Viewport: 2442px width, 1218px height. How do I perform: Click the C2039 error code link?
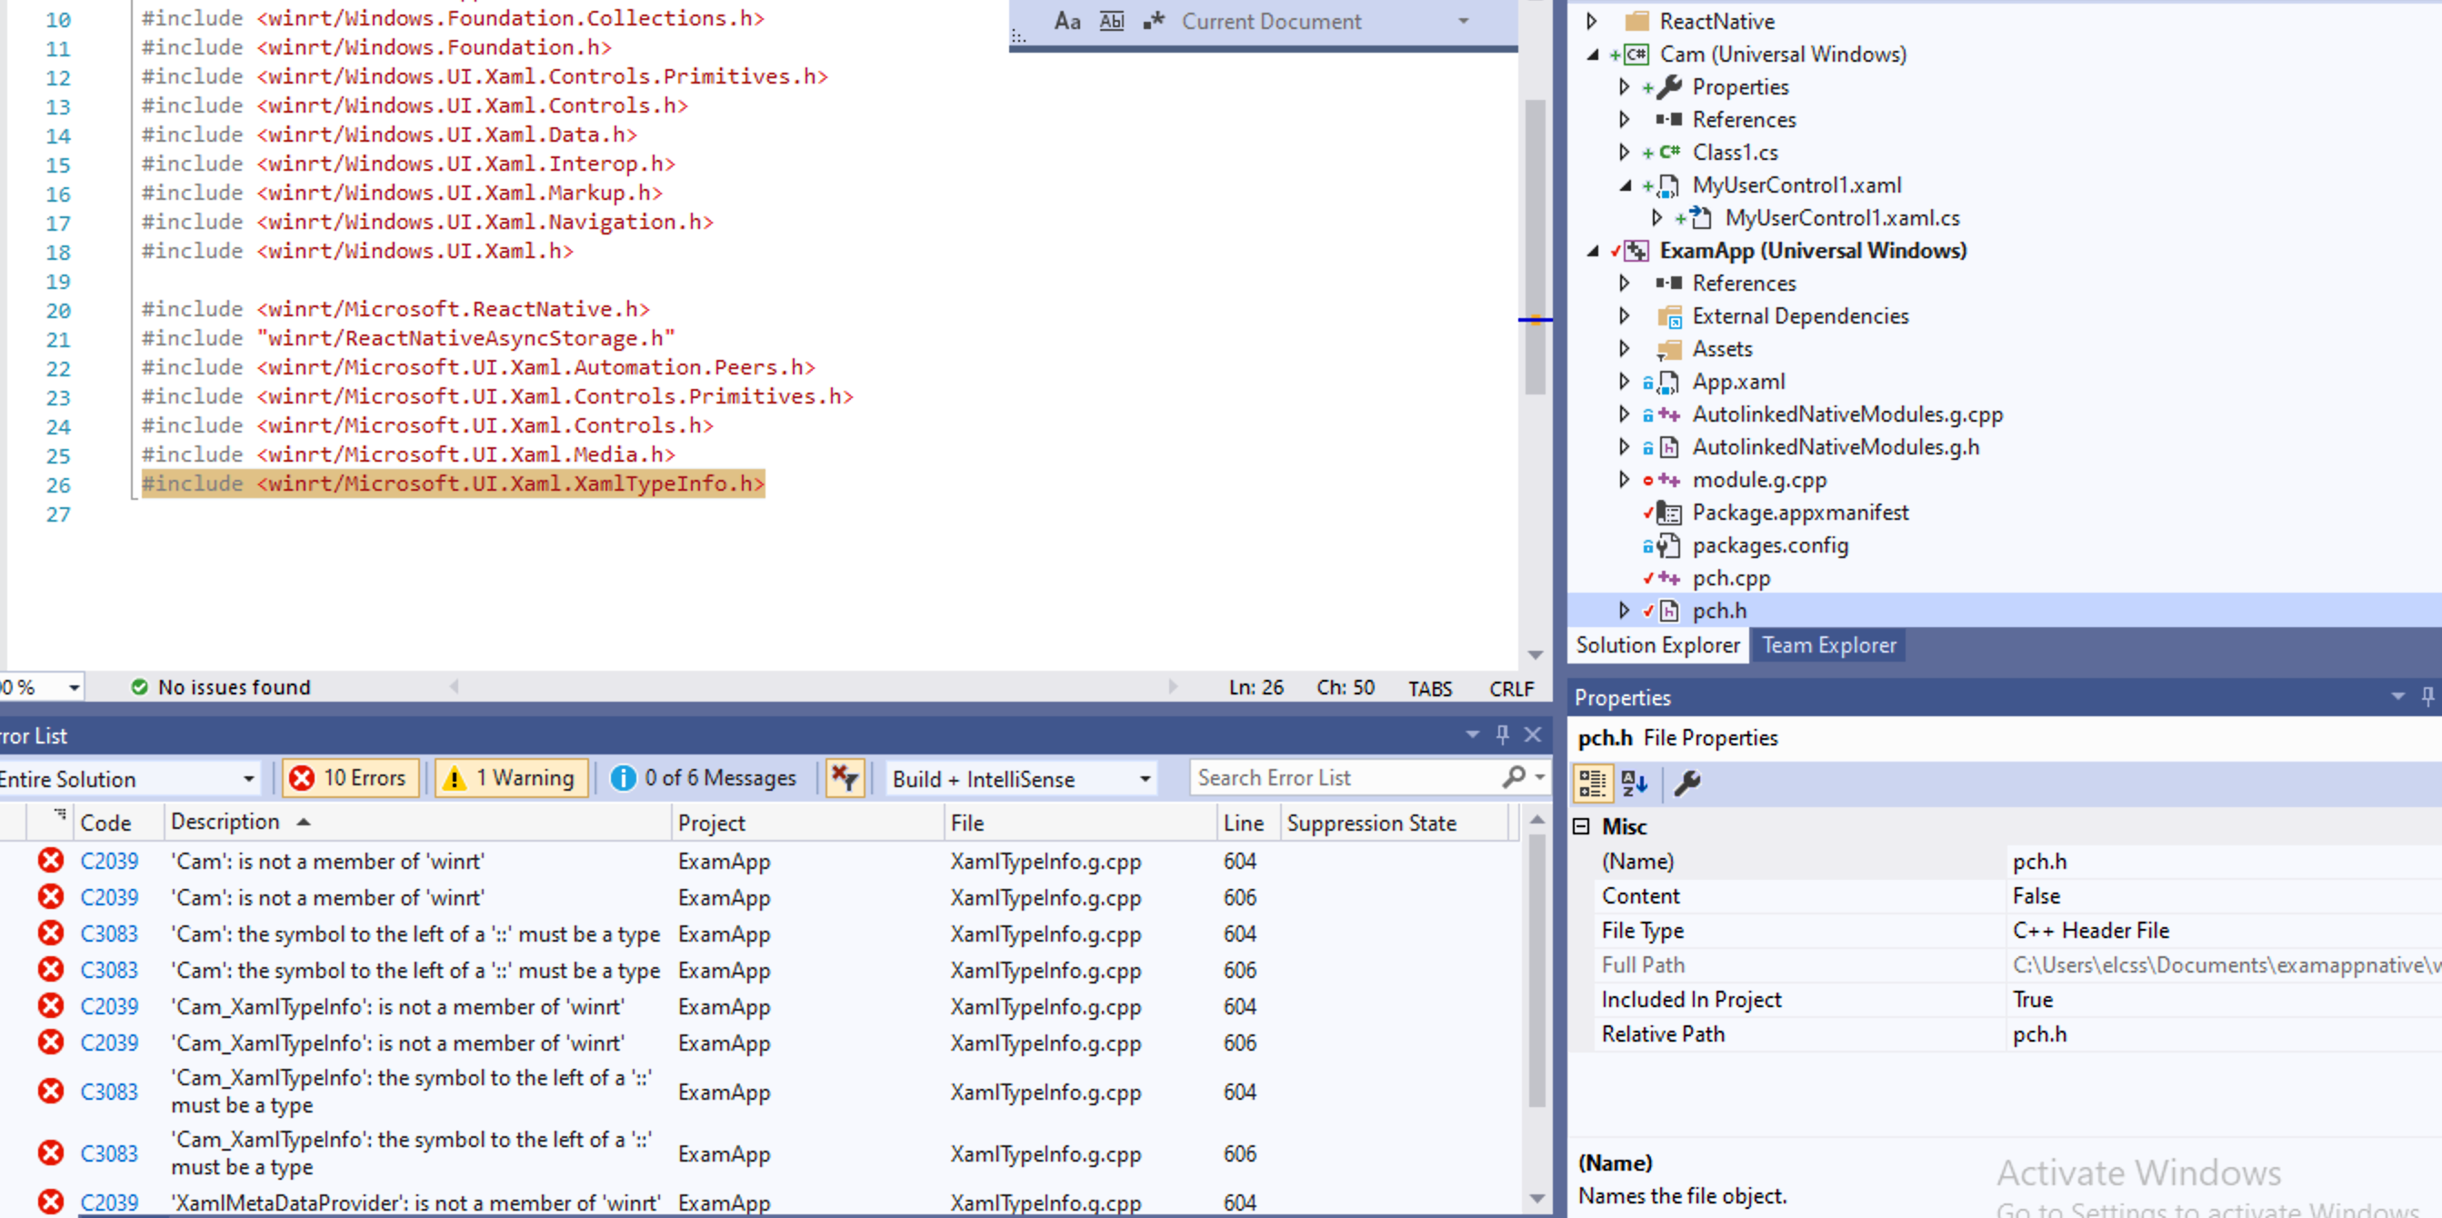click(x=109, y=862)
